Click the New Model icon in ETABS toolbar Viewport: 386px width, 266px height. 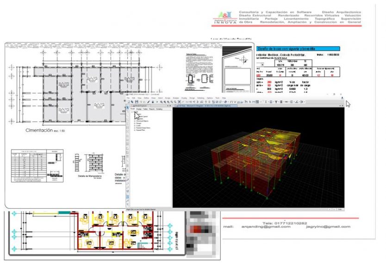(128, 102)
